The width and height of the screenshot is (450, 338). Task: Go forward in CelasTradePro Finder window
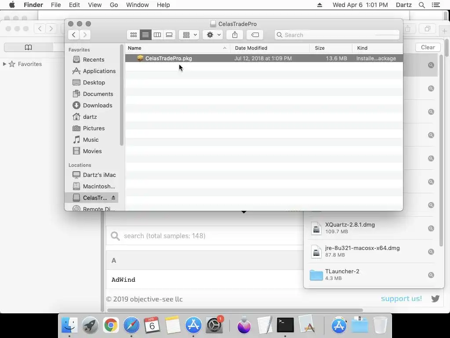click(x=85, y=35)
